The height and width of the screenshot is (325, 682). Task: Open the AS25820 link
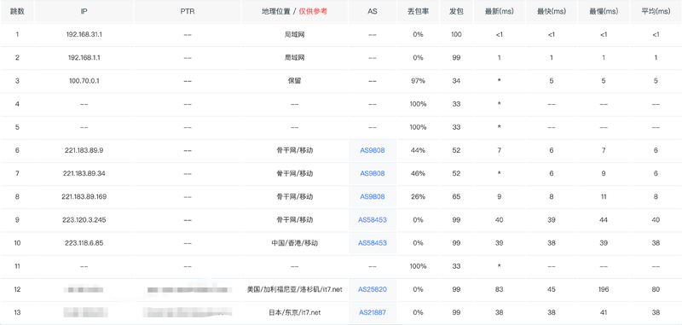click(373, 289)
